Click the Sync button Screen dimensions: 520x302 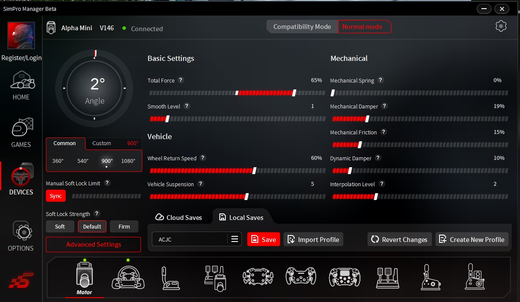click(56, 196)
